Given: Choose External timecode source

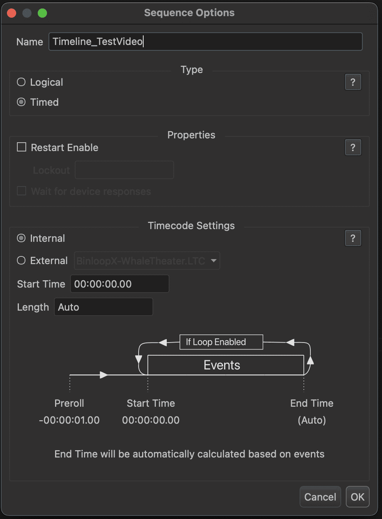Looking at the screenshot, I should click(x=22, y=260).
